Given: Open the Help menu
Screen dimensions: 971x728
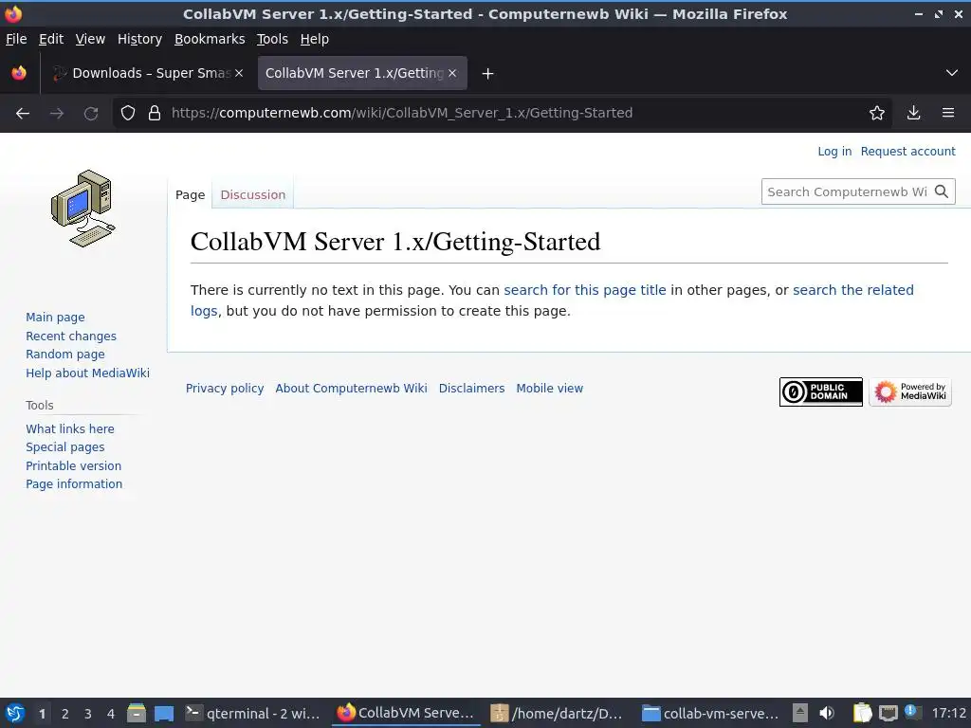Looking at the screenshot, I should click(x=315, y=39).
